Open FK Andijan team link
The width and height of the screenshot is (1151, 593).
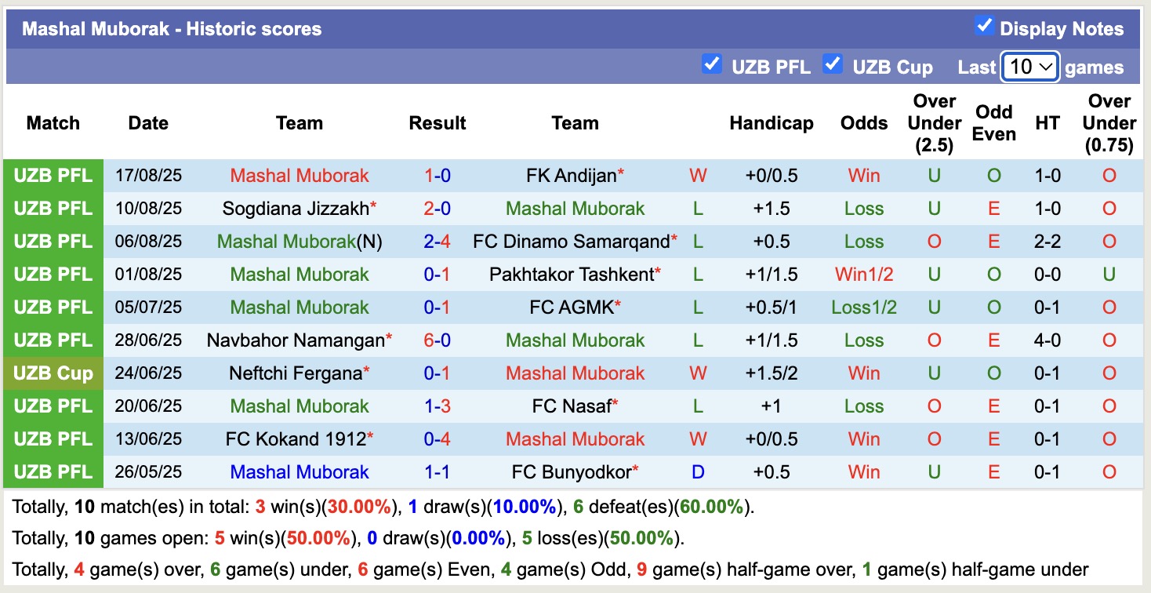pos(571,176)
